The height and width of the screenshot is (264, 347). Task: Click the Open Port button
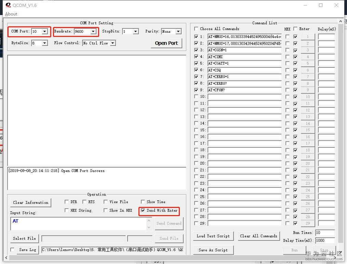pos(166,43)
